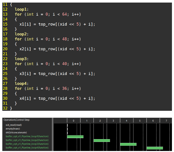Select the empty(trunc) operation row
Screen dimensions: 174x152
[13, 129]
